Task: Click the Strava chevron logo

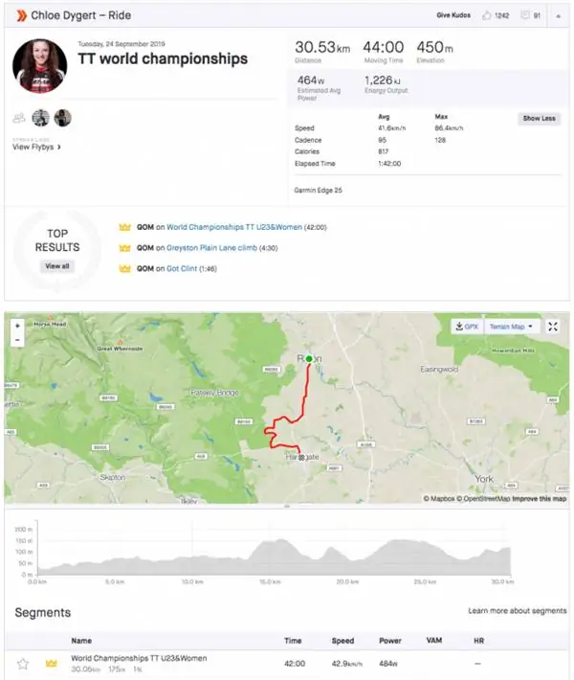Action: (21, 16)
